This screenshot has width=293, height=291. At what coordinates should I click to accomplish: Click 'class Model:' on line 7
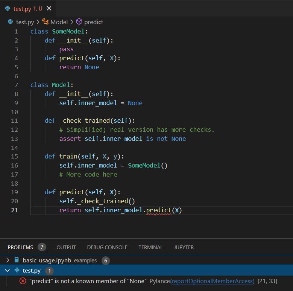[52, 85]
